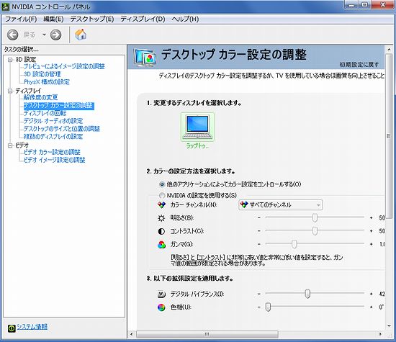396x342 pixels.
Task: Open the back history dropdown arrow
Action: click(x=44, y=35)
